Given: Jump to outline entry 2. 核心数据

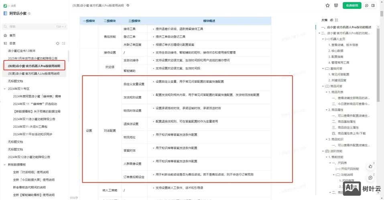Looking at the screenshot, I should tap(336, 51).
